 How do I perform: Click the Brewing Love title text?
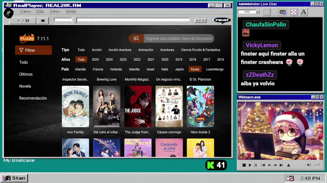pyautogui.click(x=107, y=79)
